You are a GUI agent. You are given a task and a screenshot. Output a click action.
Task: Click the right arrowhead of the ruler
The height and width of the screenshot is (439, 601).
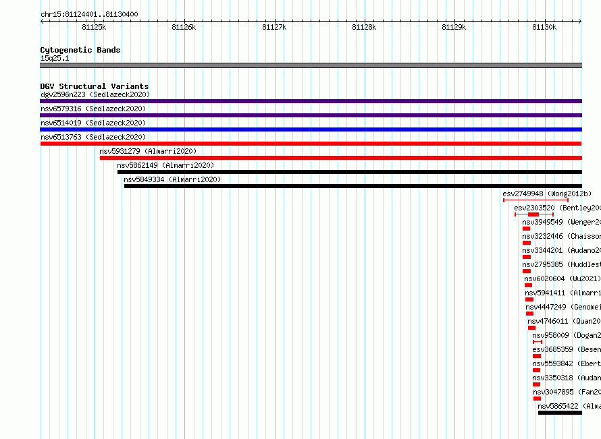tap(580, 22)
